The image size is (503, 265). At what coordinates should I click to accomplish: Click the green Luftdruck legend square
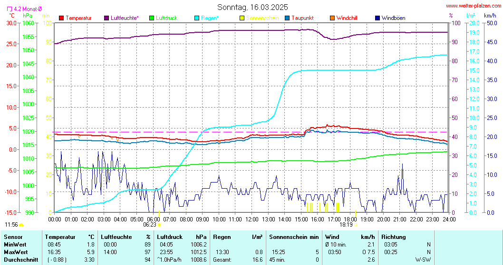152,18
